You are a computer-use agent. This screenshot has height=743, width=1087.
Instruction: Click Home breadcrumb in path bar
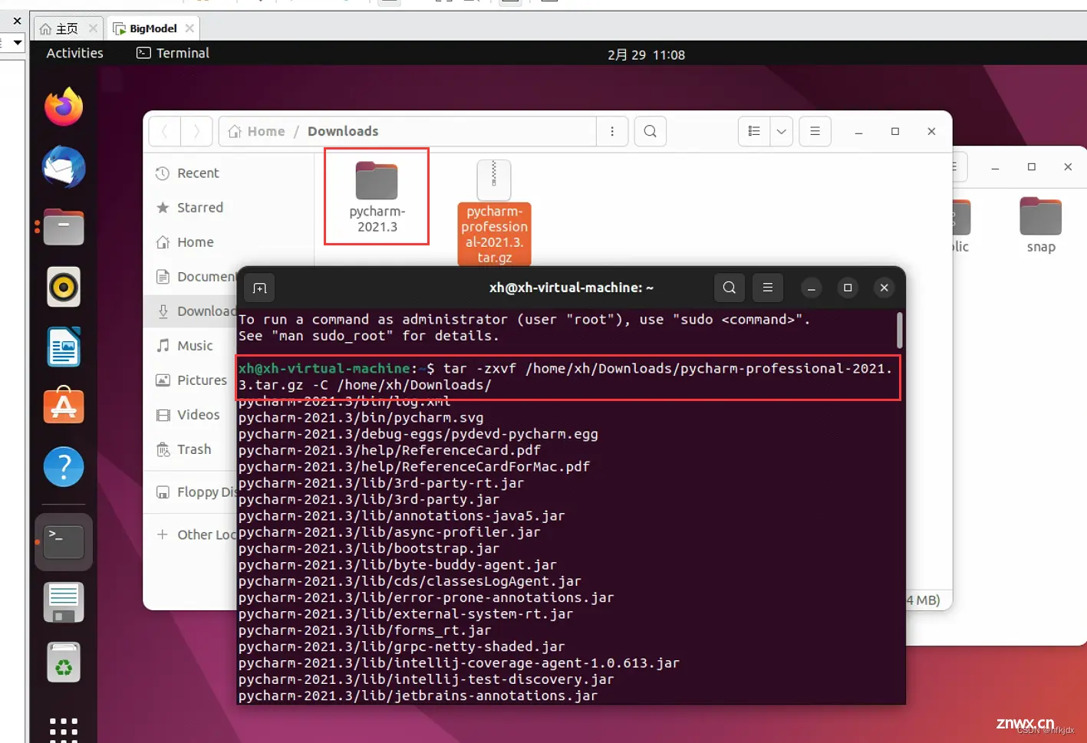coord(257,131)
